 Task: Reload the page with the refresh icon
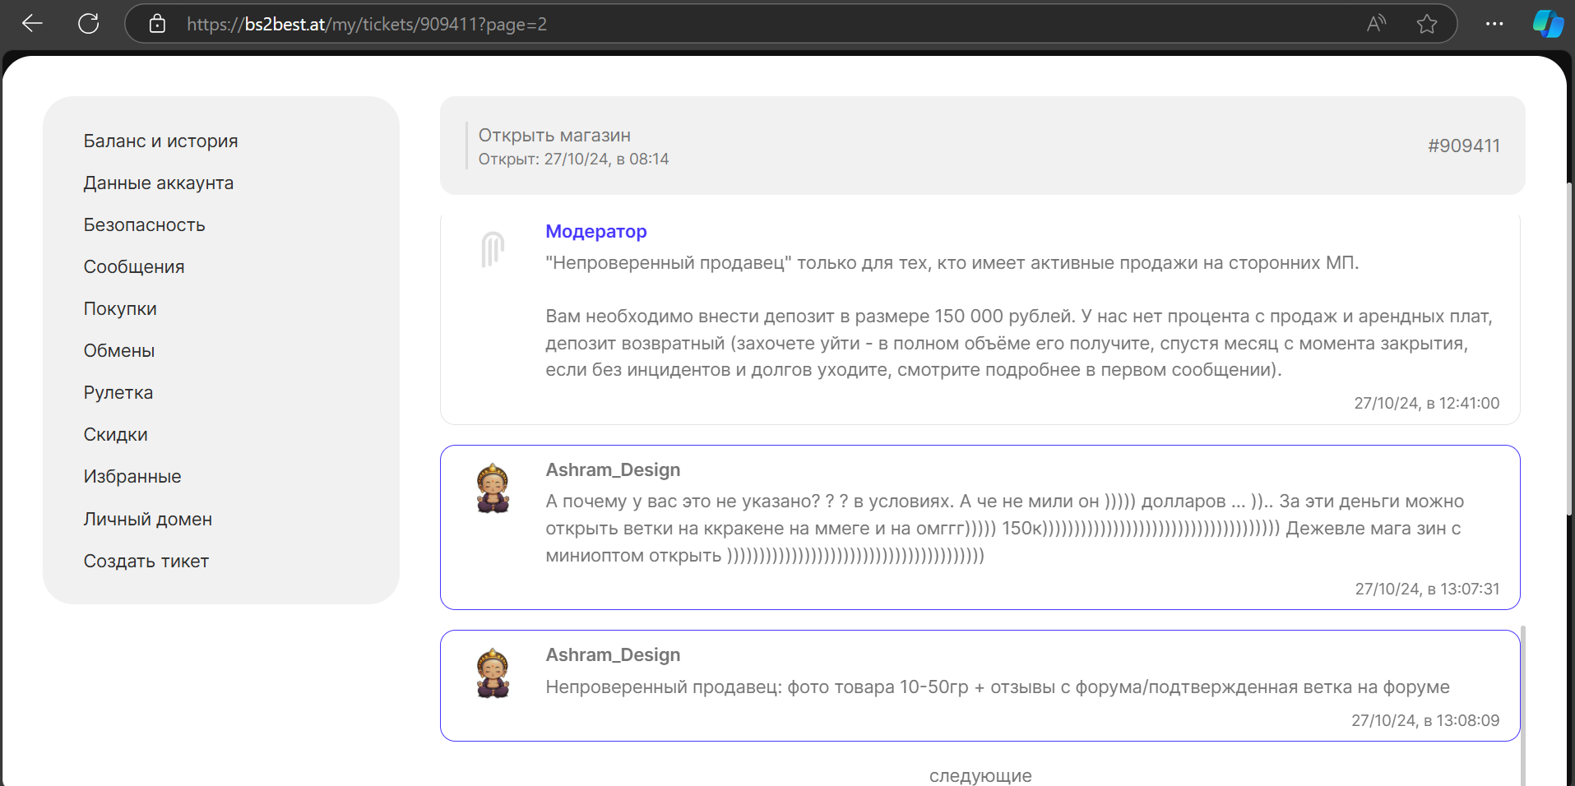pos(88,24)
